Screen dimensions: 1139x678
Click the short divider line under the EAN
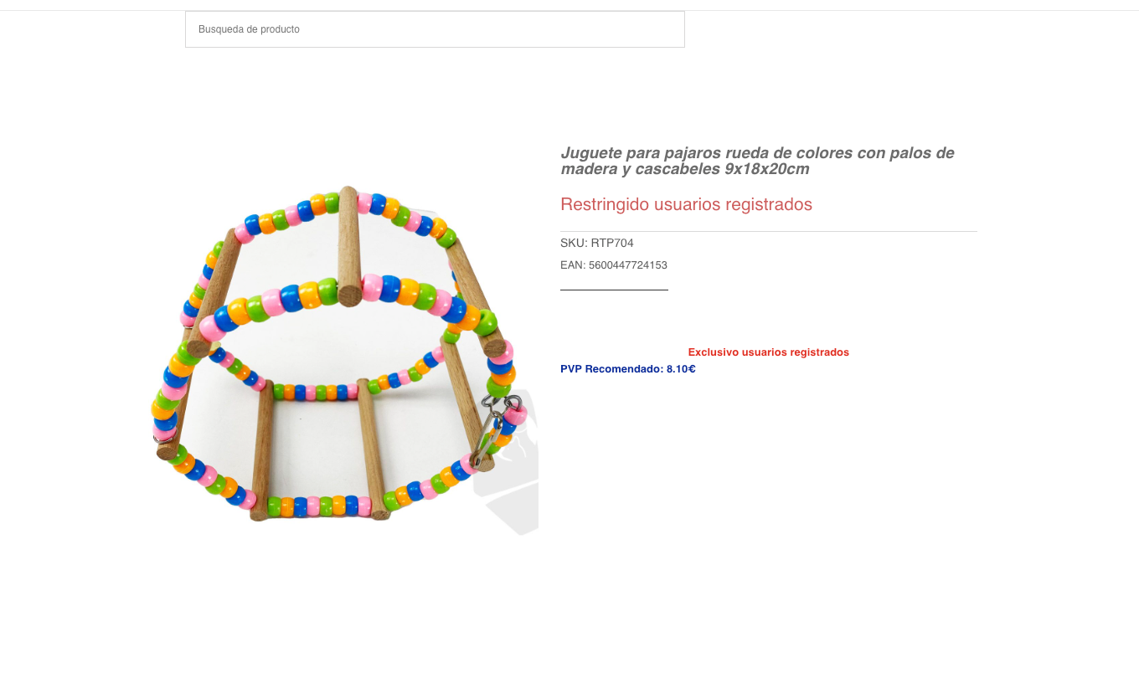(x=614, y=290)
